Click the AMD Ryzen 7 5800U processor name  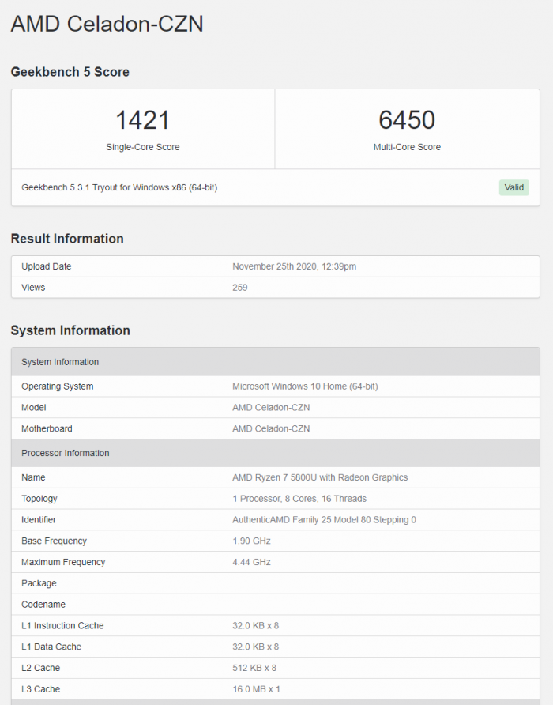[x=320, y=477]
